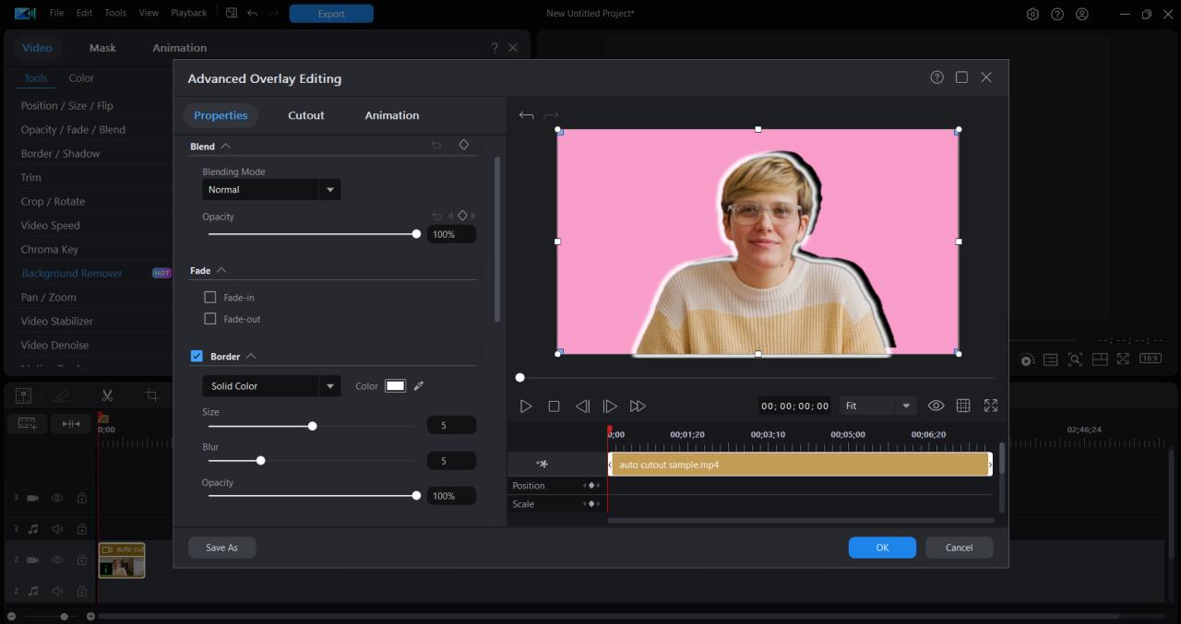Open the help icon in dialog title
The width and height of the screenshot is (1181, 624).
(x=937, y=77)
